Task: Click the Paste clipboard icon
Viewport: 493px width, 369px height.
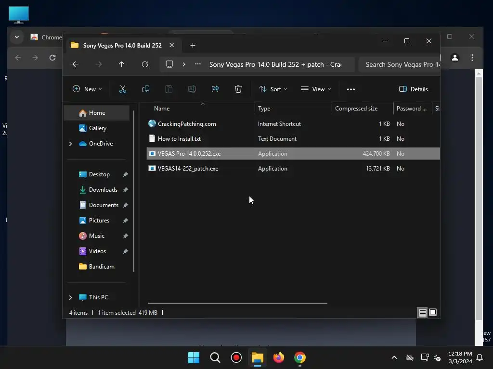Action: [169, 89]
